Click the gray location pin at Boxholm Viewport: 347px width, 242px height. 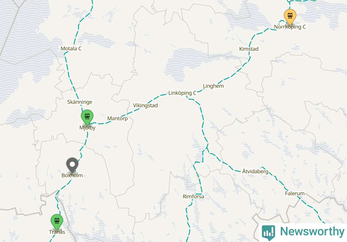pos(72,165)
